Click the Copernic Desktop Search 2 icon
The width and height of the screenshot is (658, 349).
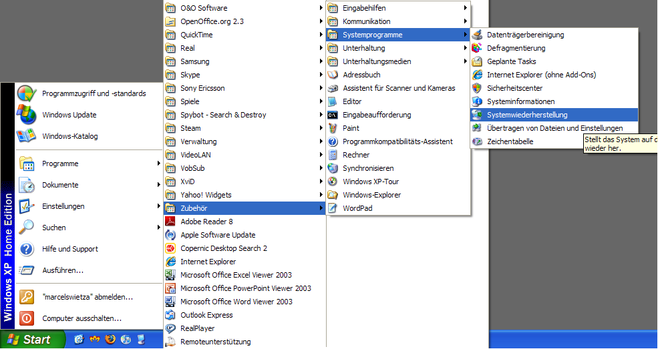[170, 248]
